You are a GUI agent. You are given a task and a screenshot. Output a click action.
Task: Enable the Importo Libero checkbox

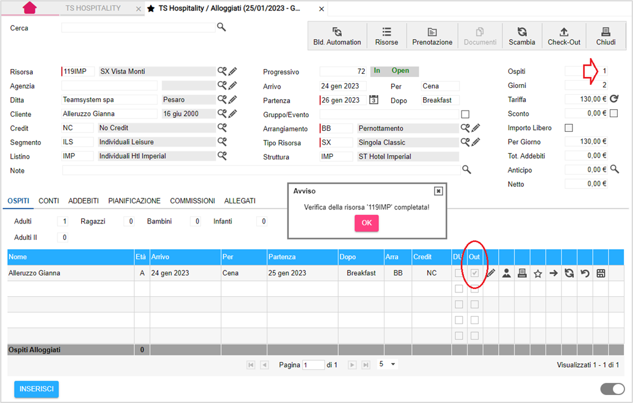[569, 128]
